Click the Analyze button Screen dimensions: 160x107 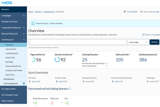pyautogui.click(x=154, y=42)
